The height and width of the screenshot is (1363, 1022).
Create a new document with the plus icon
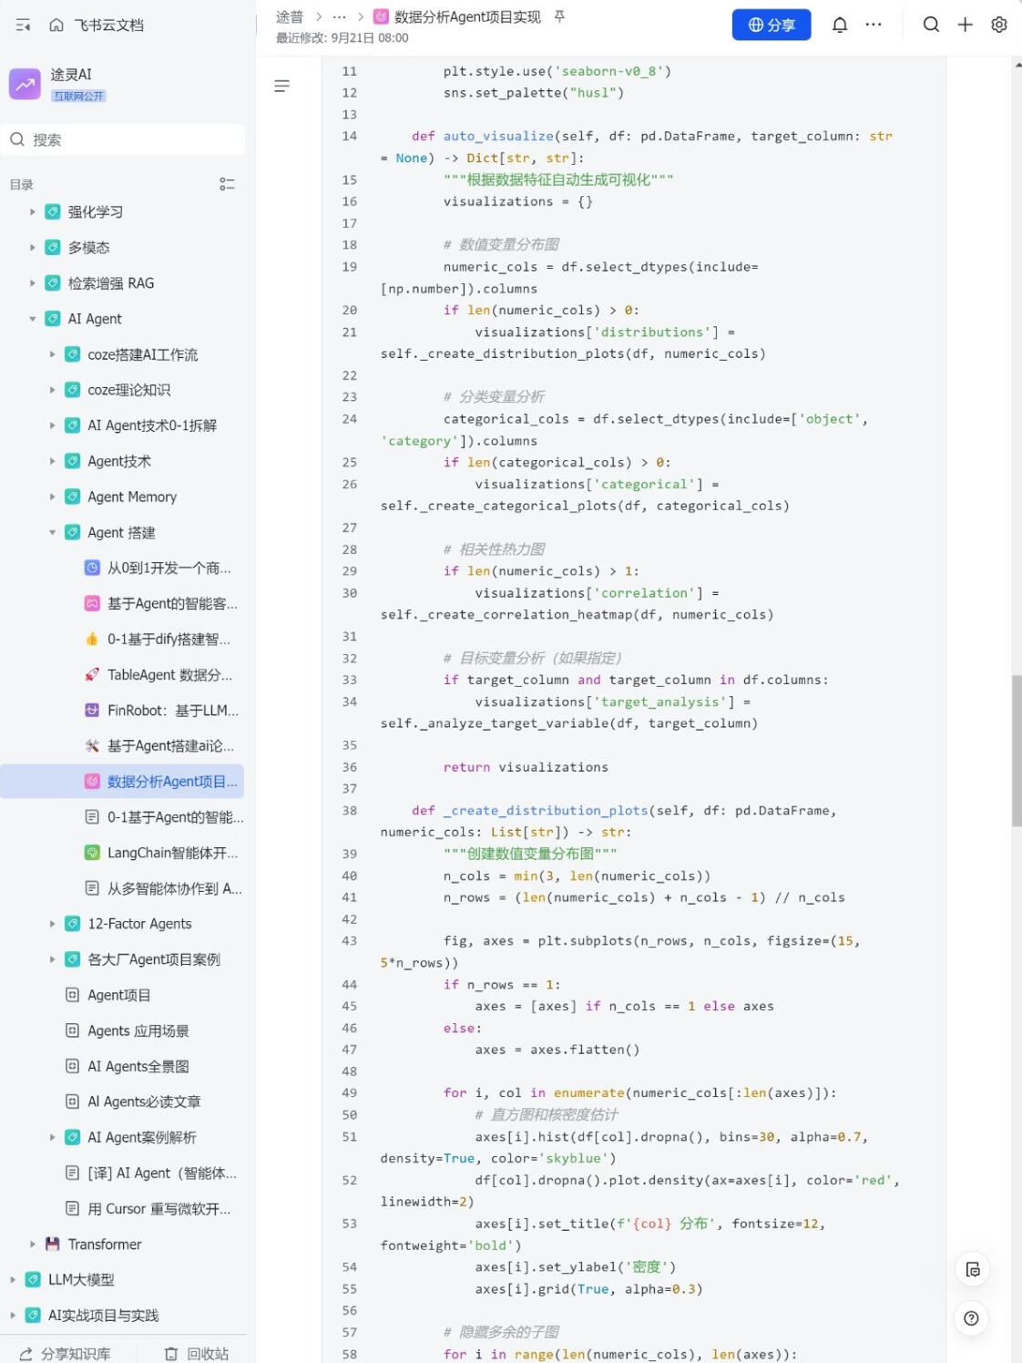pyautogui.click(x=966, y=25)
